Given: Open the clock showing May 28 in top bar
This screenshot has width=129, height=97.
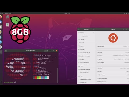Looking at the screenshot, I should pos(67,13).
